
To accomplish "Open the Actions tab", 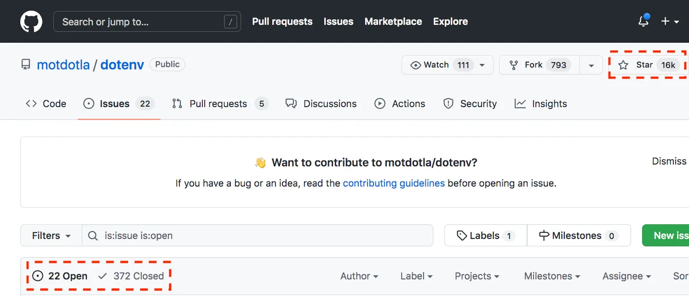I will (400, 104).
